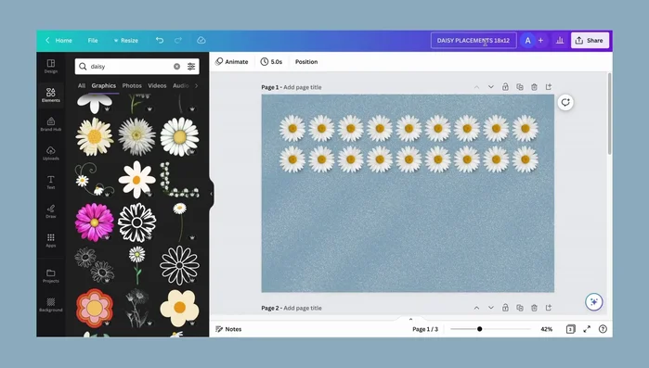This screenshot has width=649, height=368.
Task: Open the Background panel
Action: [x=50, y=305]
